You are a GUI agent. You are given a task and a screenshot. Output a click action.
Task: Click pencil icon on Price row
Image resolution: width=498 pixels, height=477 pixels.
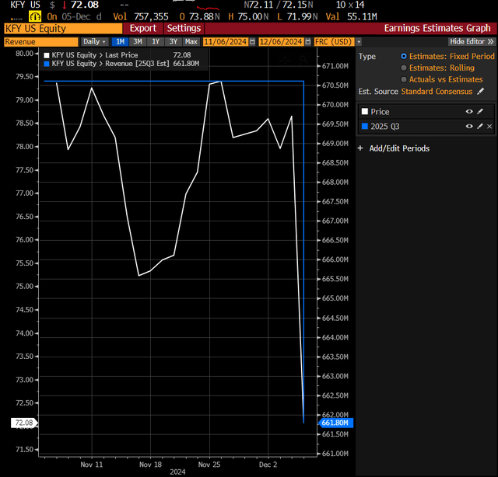coord(479,112)
